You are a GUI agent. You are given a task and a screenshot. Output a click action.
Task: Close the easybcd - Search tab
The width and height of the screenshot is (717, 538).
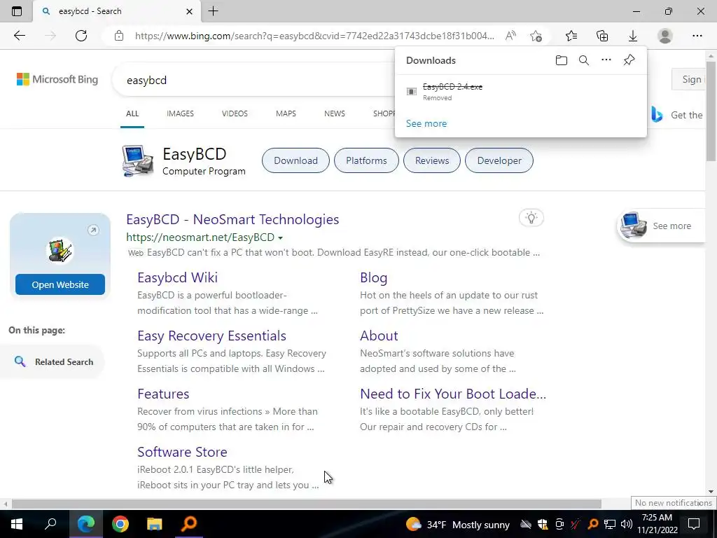189,11
